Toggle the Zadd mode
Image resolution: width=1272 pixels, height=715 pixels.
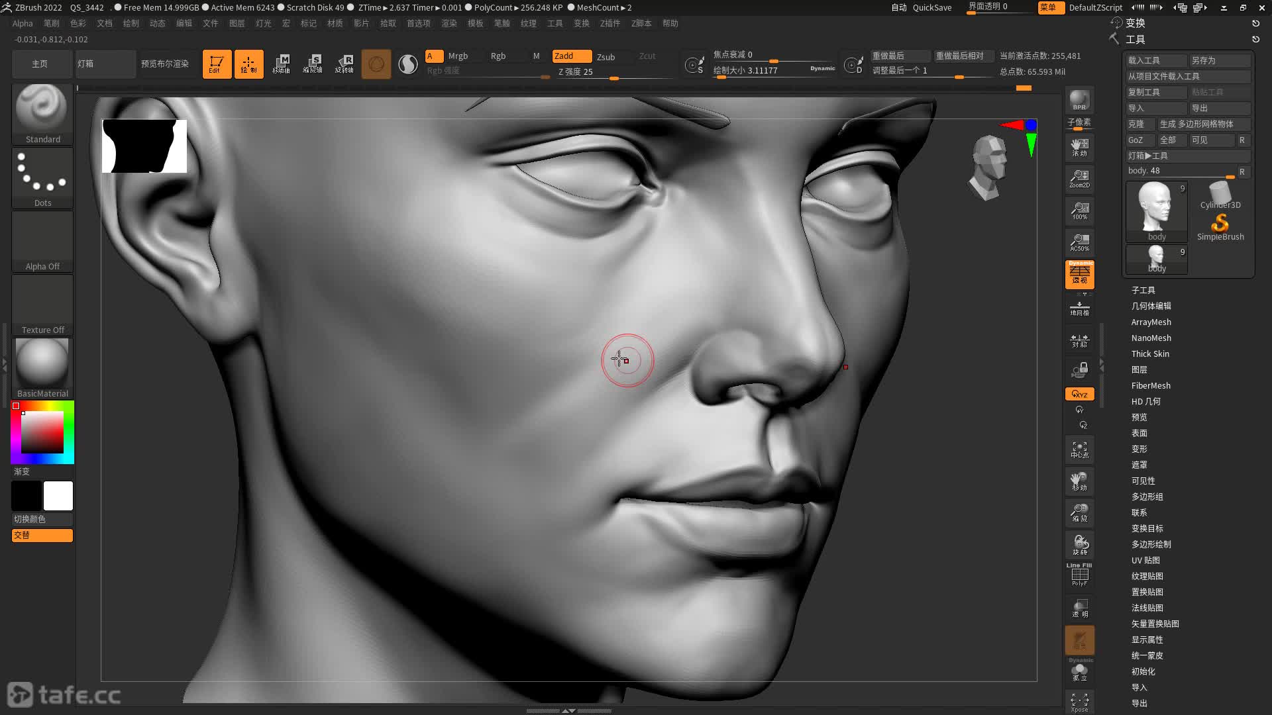point(572,56)
